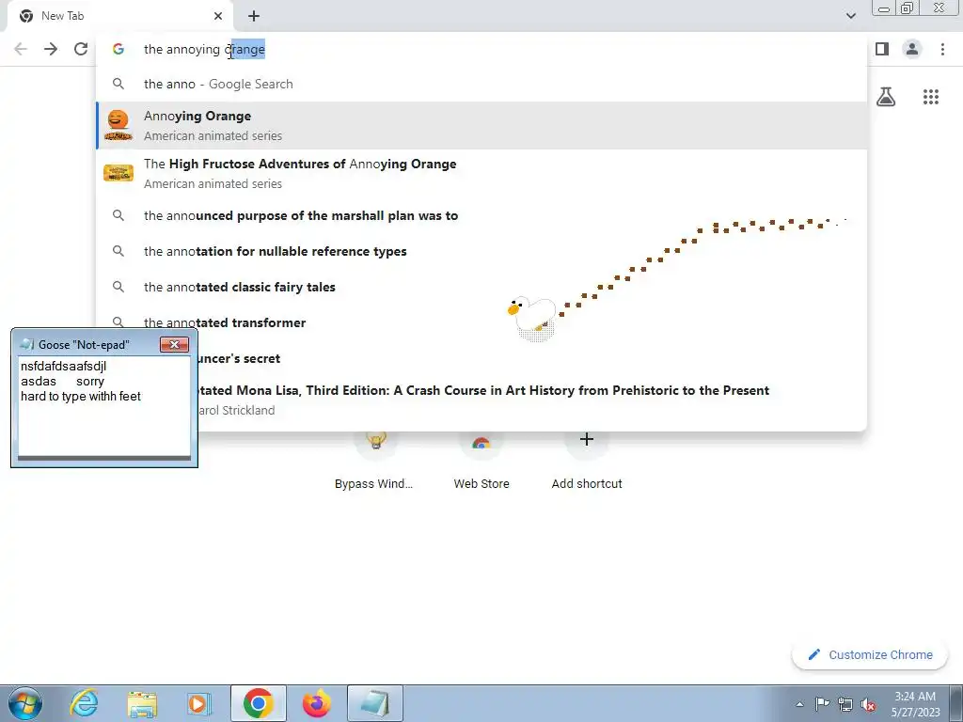Open the Action Center flag icon
Viewport: 963px width, 722px height.
(x=822, y=704)
